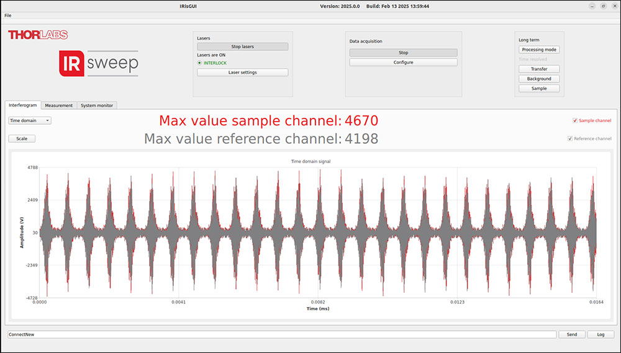Switch to the Measurement tab
The image size is (621, 353).
tap(59, 105)
